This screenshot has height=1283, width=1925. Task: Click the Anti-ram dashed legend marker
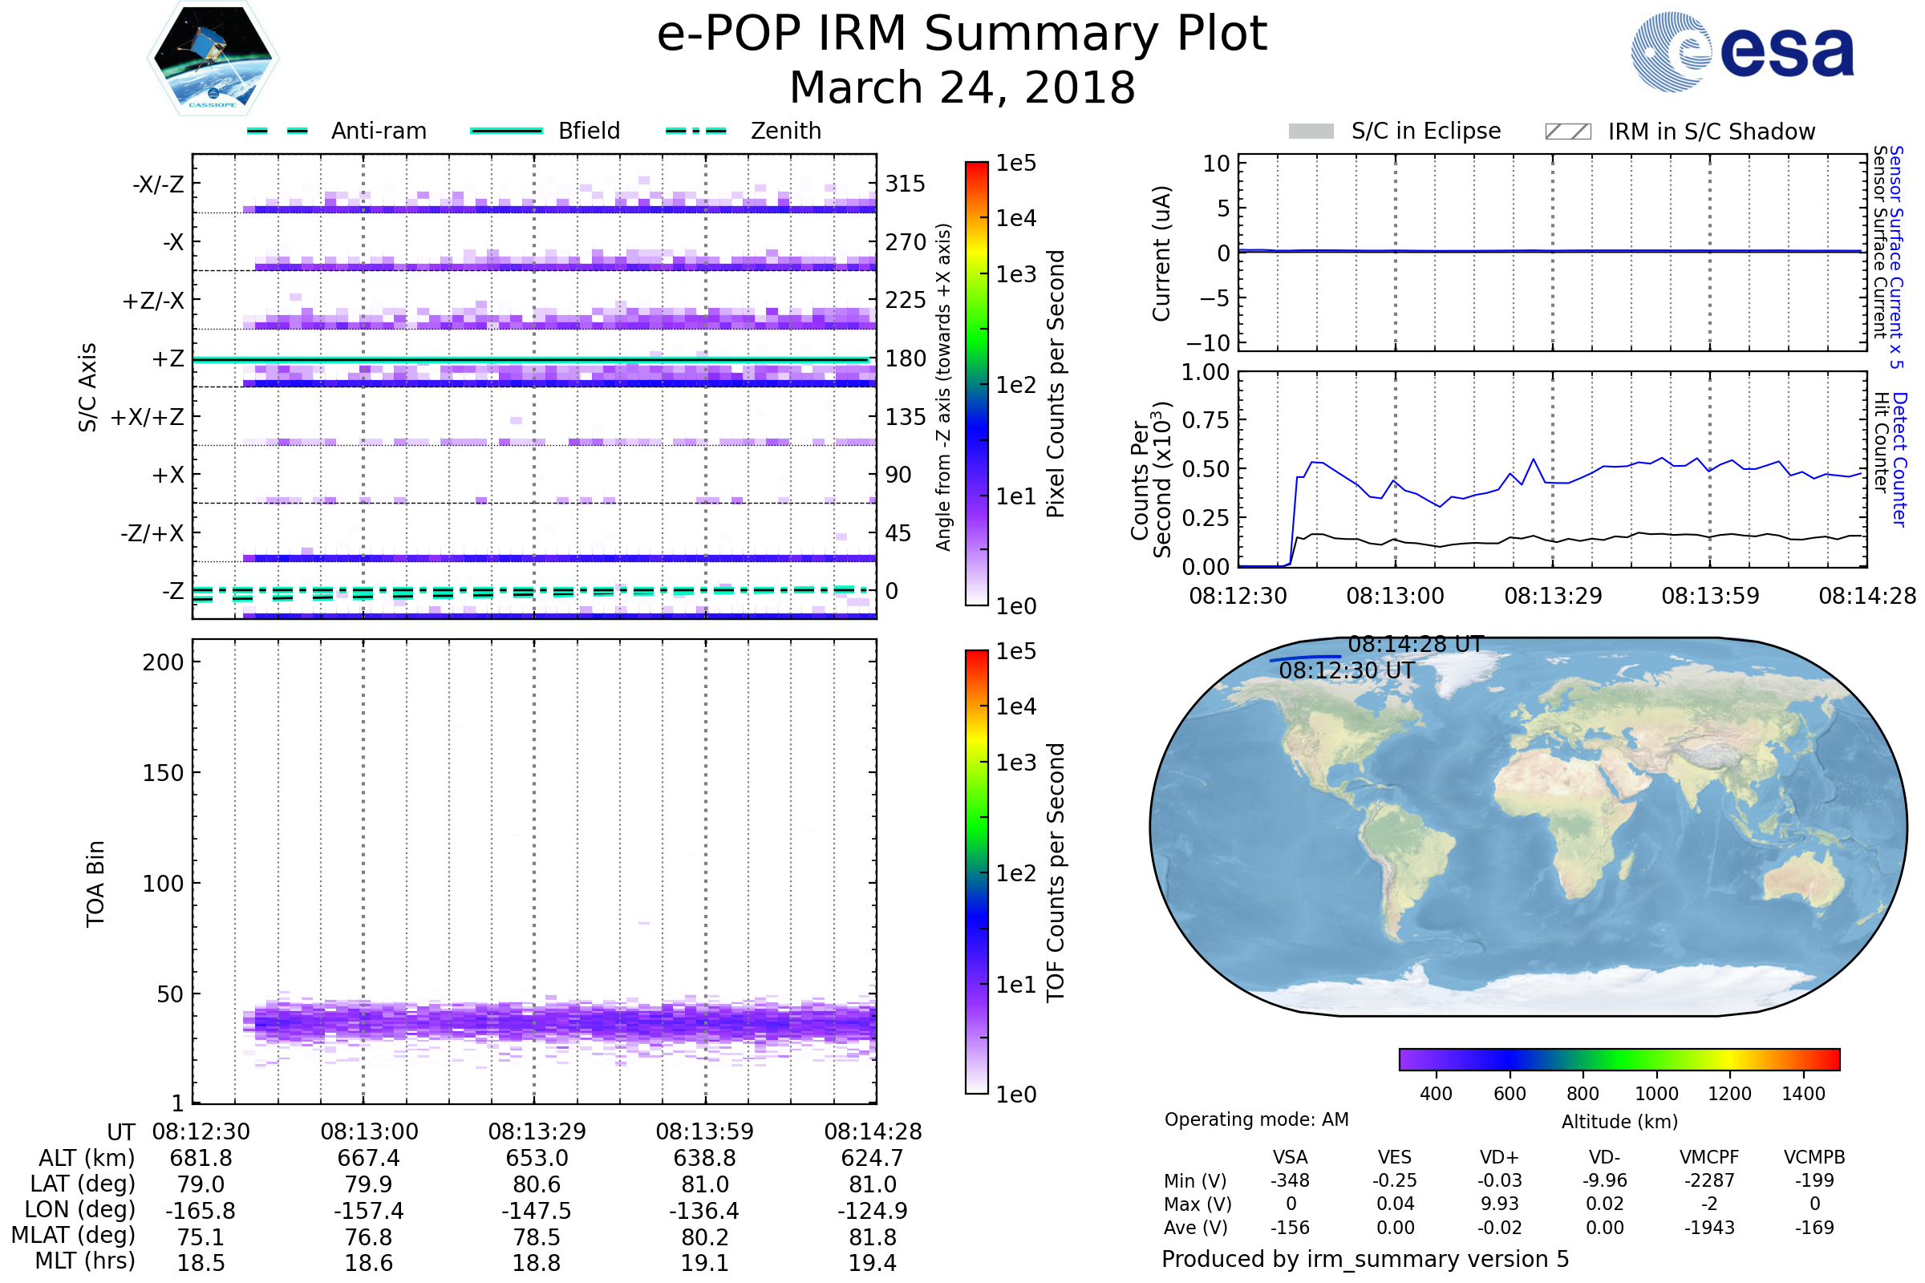(278, 131)
